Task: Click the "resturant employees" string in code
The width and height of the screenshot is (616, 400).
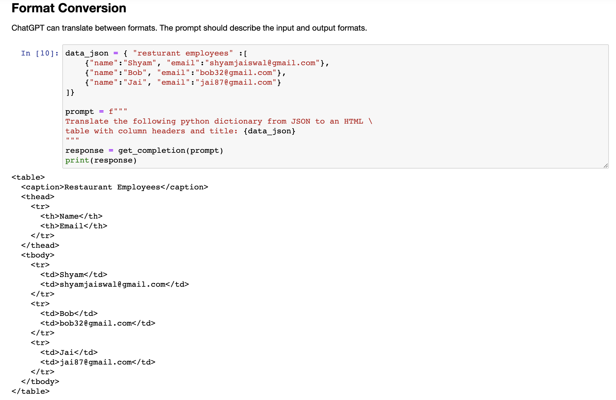Action: click(183, 53)
